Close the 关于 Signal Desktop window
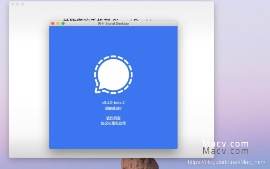Screen dimensions: 270x169 coord(53,24)
